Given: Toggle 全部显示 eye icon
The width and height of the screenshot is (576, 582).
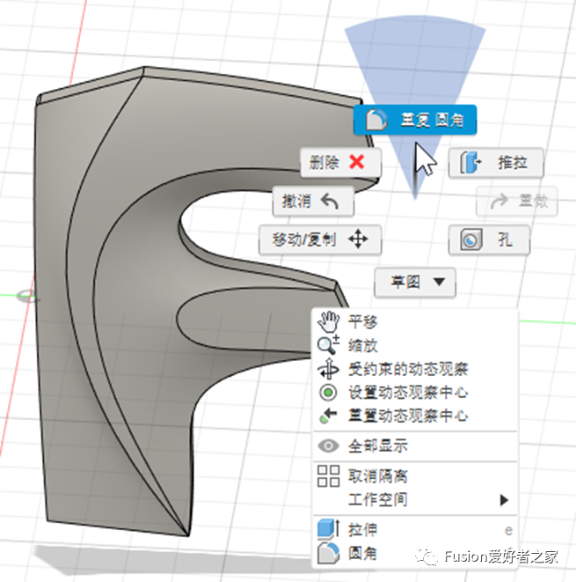Looking at the screenshot, I should (x=329, y=446).
